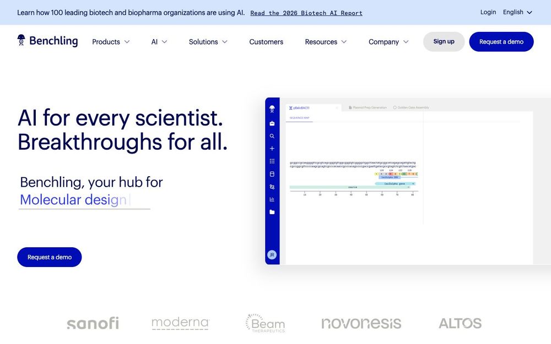This screenshot has height=344, width=551.
Task: Expand the Products dropdown menu
Action: click(110, 41)
